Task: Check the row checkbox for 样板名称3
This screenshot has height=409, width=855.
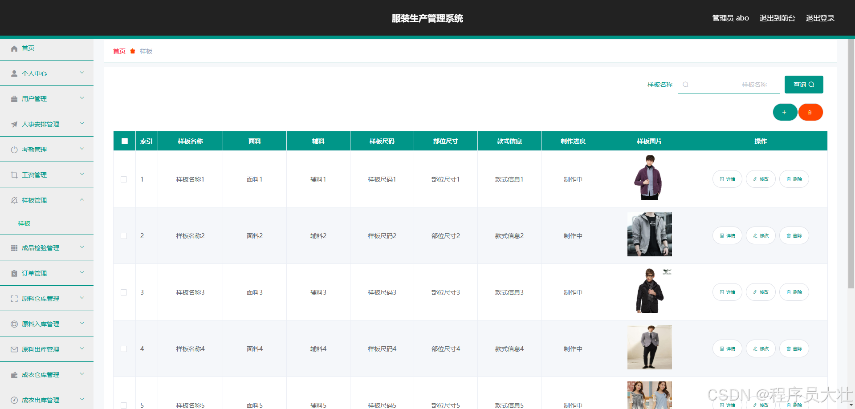Action: click(x=124, y=292)
